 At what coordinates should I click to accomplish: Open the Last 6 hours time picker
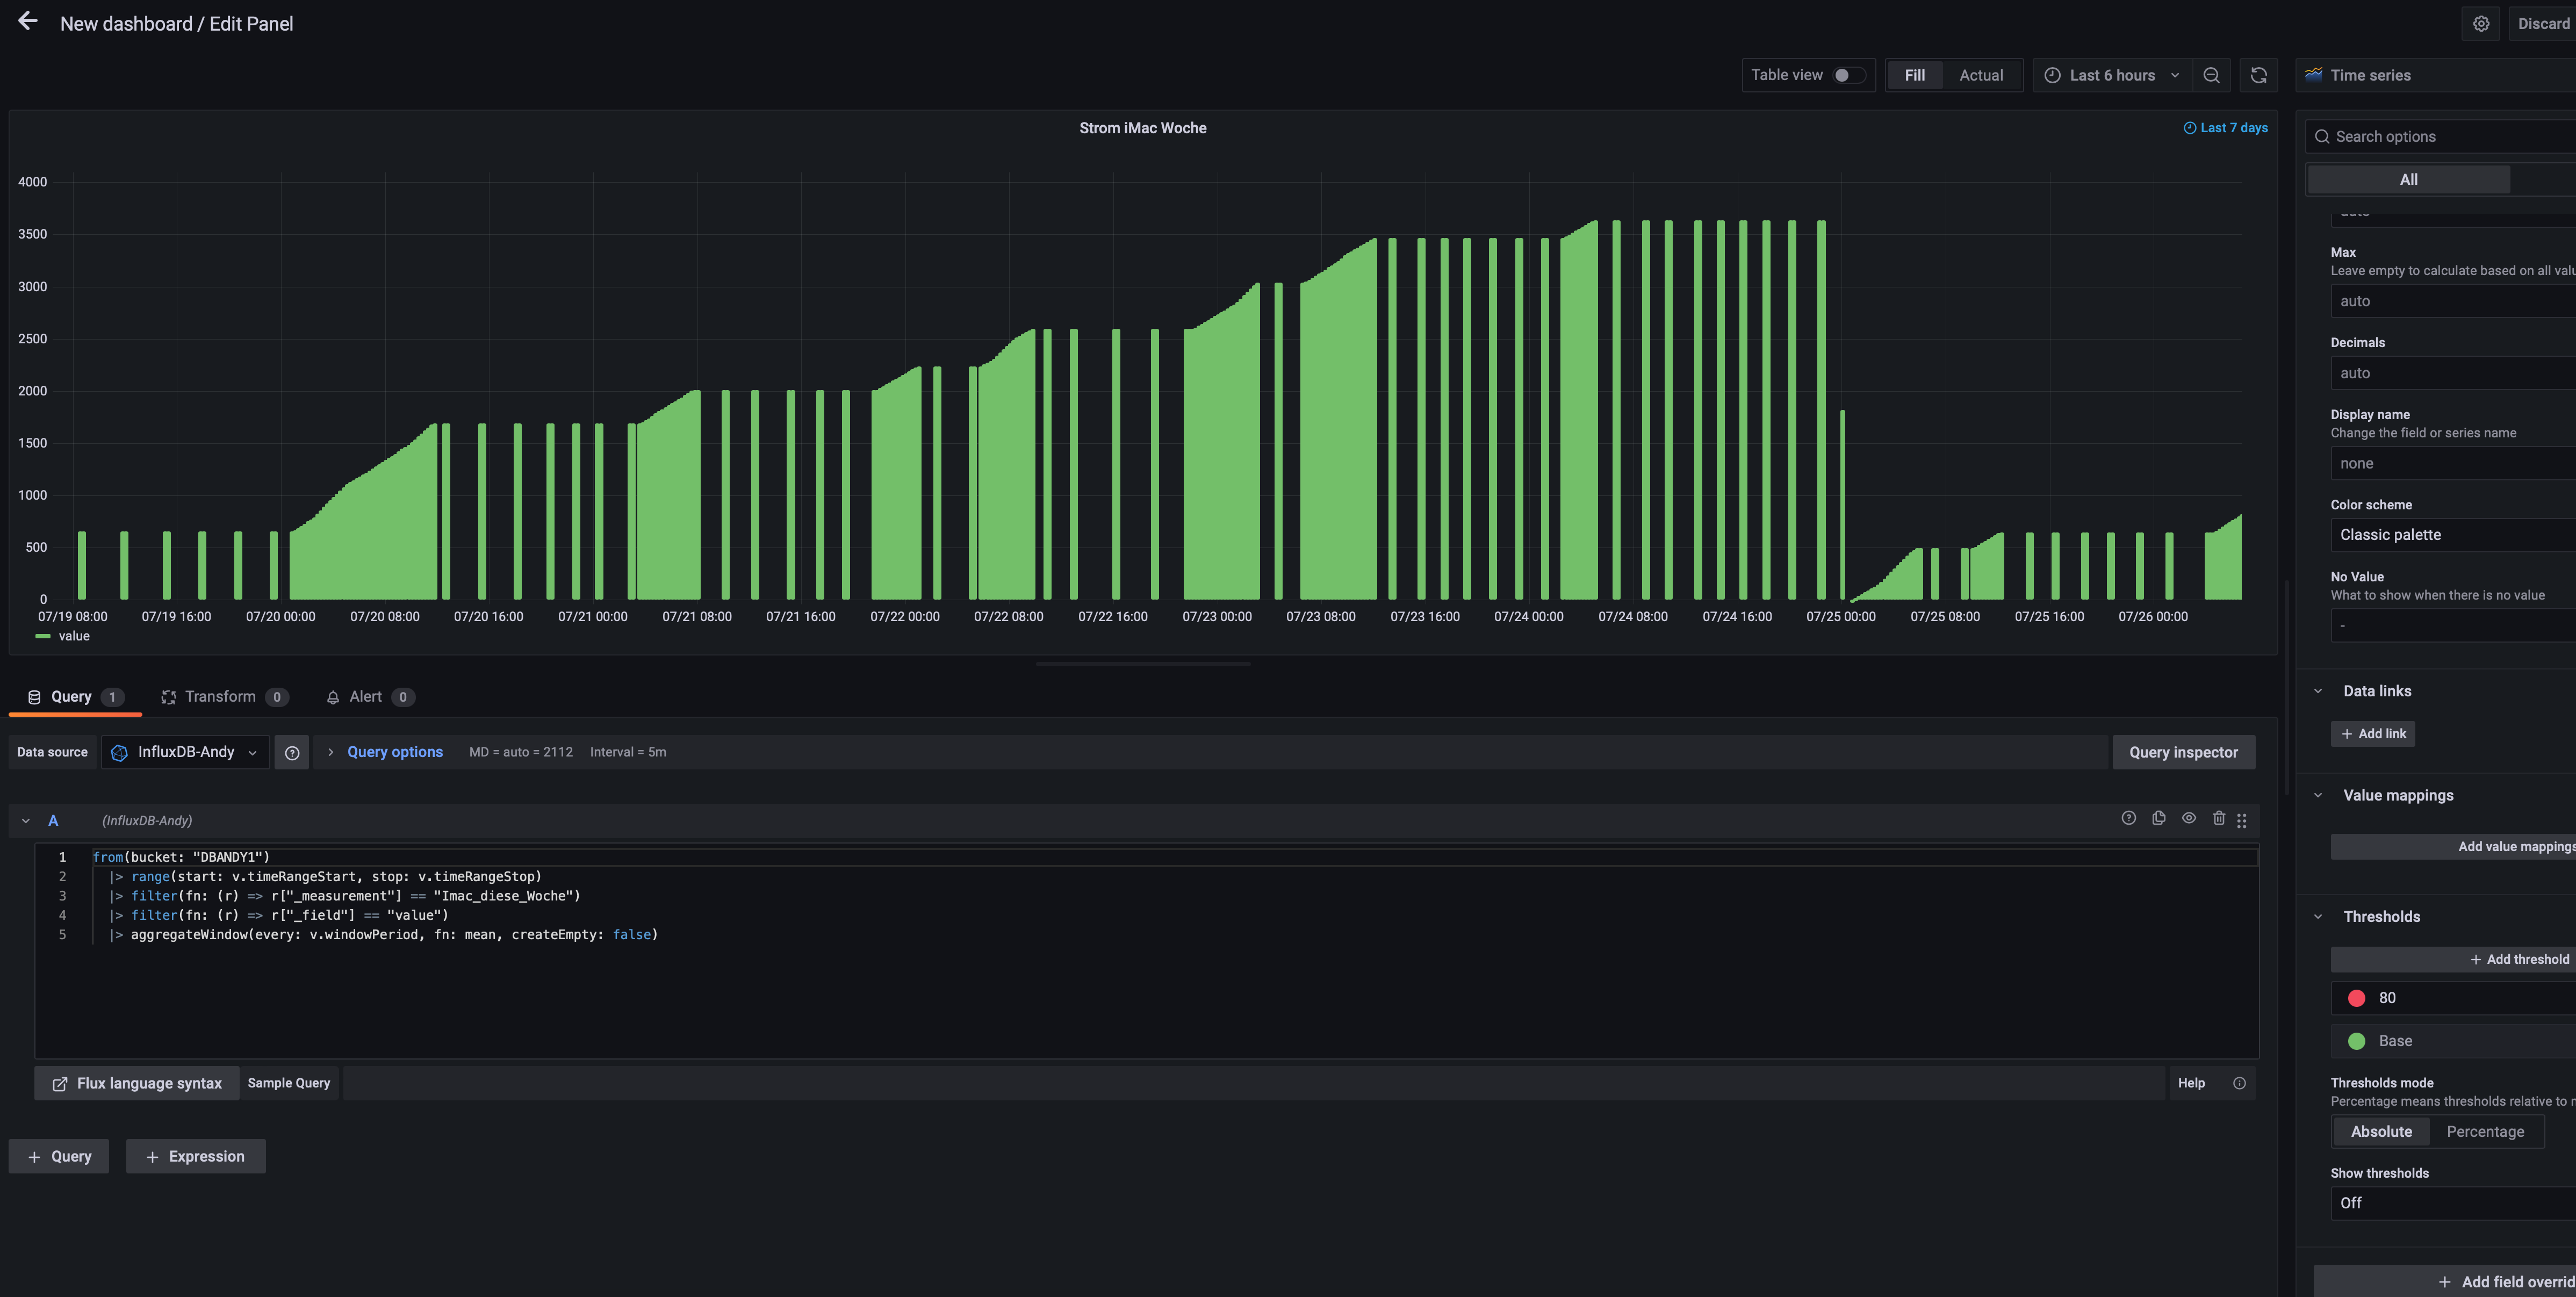(x=2111, y=75)
